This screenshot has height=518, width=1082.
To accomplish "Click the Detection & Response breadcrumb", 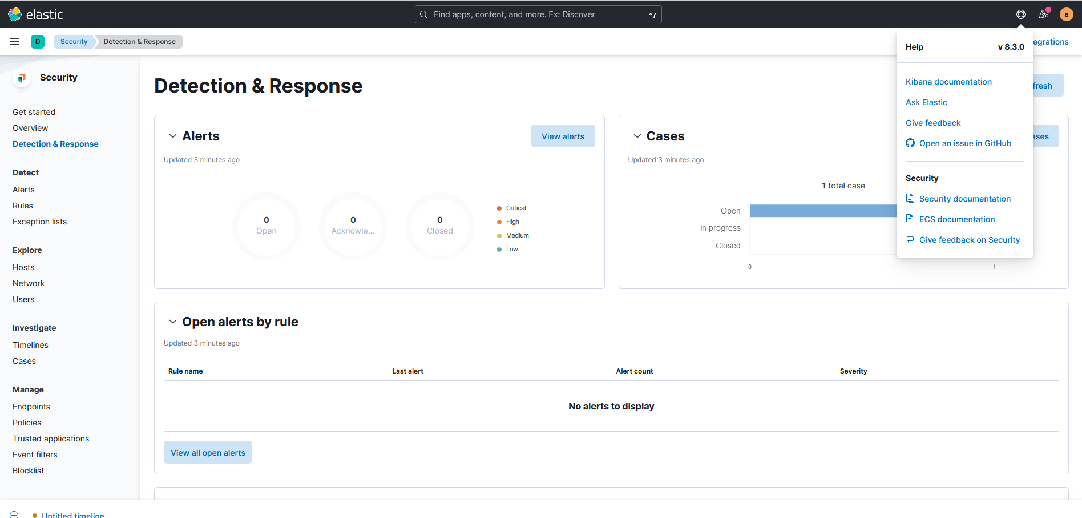I will (140, 42).
